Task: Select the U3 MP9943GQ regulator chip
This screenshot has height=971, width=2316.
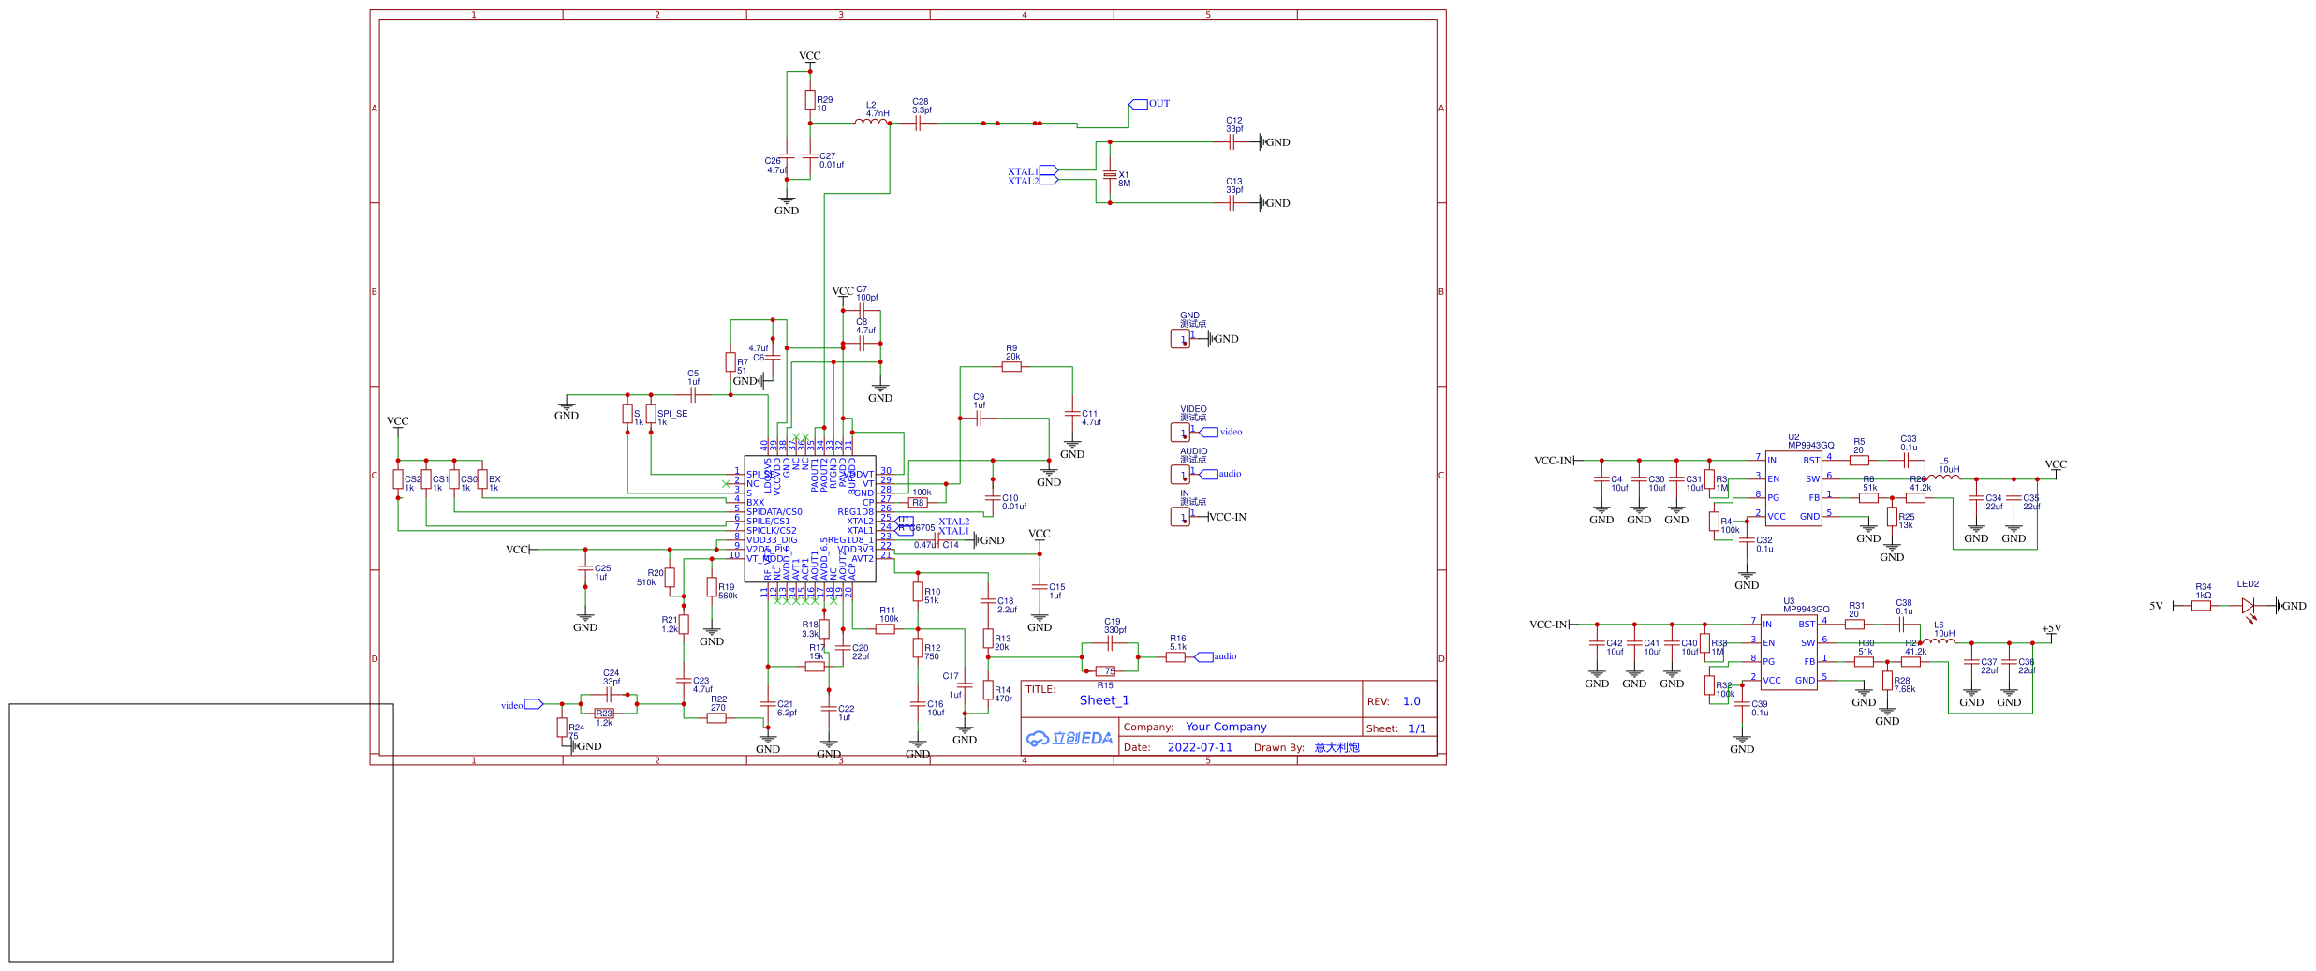Action: 1789,653
